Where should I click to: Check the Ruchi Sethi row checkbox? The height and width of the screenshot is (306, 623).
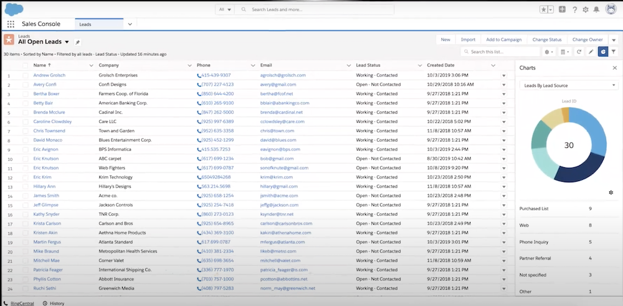pyautogui.click(x=26, y=289)
